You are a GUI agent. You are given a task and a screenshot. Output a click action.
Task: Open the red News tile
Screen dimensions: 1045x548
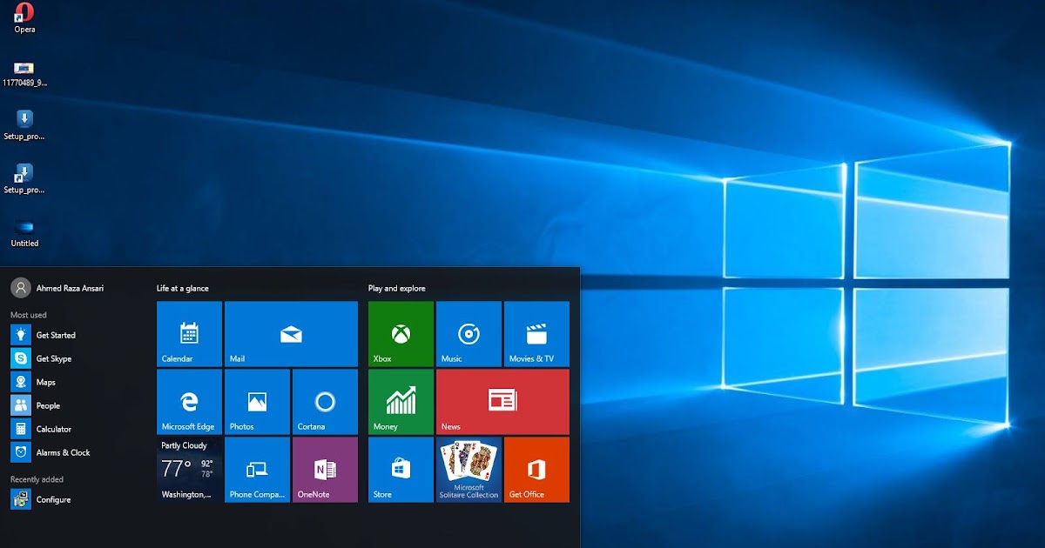[x=502, y=402]
